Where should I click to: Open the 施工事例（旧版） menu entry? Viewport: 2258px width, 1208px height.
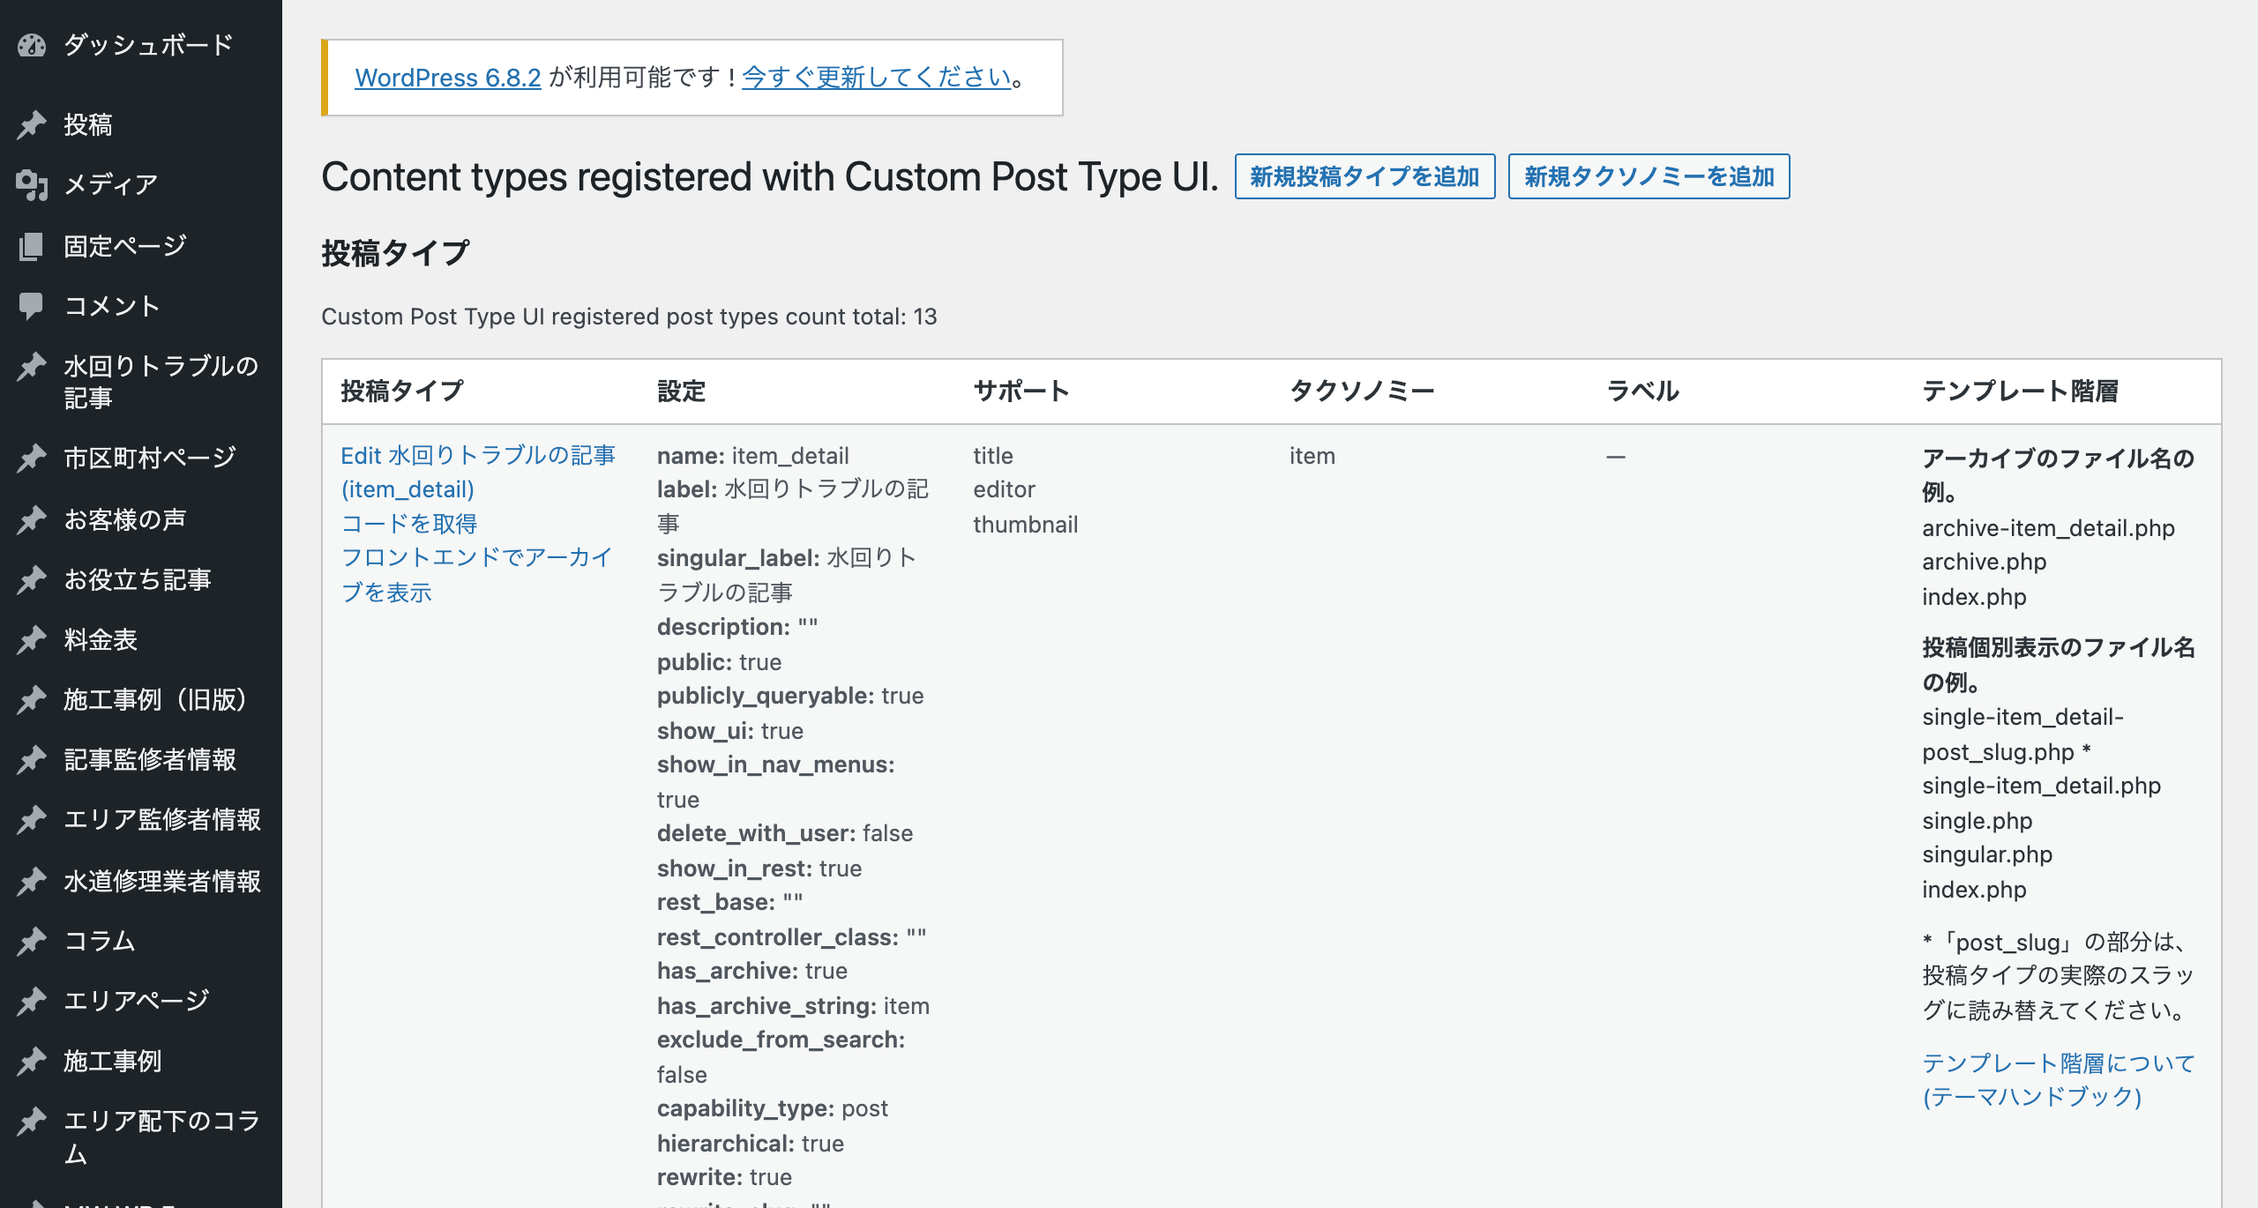(x=154, y=699)
